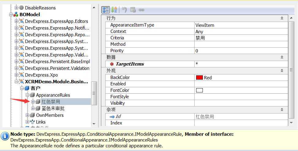Edit the Context value Any
Image resolution: width=298 pixels, height=151 pixels.
coord(241,31)
